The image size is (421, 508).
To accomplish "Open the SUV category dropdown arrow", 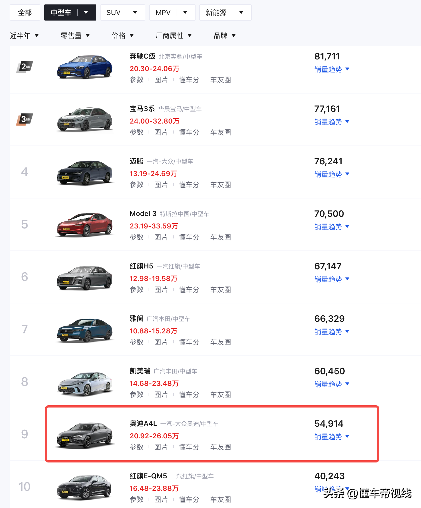I will (135, 12).
